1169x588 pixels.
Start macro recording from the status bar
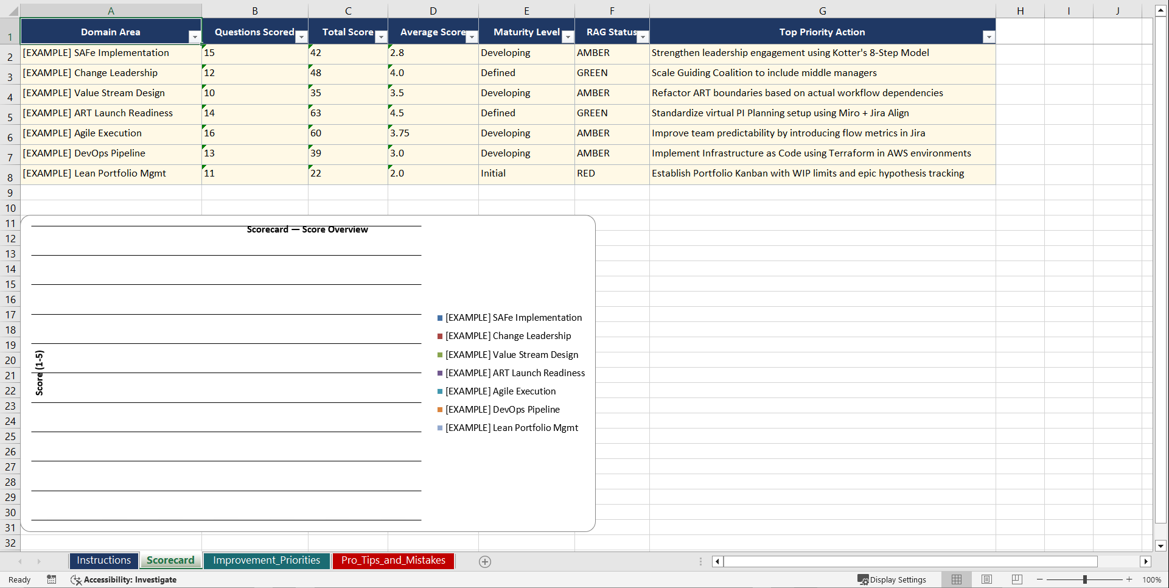(x=52, y=579)
